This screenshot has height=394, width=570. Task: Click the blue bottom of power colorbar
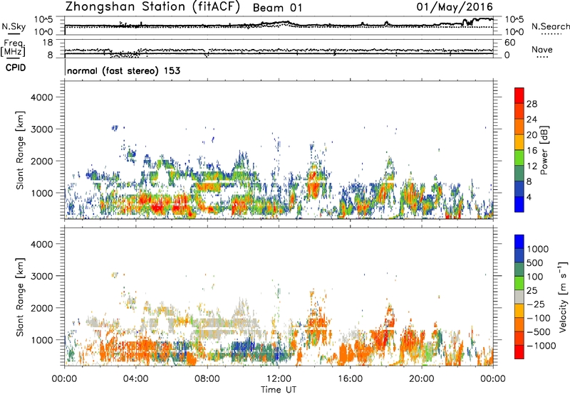point(519,204)
